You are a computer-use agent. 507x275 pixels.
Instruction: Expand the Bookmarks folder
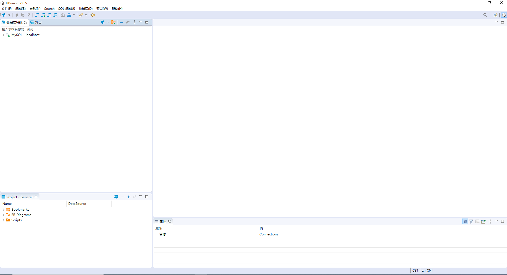pos(3,210)
